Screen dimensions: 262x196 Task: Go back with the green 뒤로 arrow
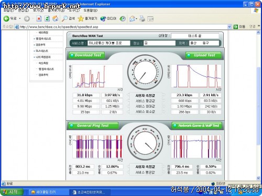click(10, 19)
